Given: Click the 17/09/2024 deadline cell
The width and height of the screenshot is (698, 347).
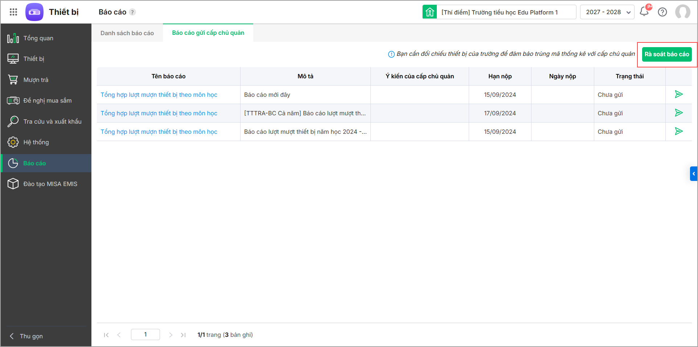Looking at the screenshot, I should [500, 113].
